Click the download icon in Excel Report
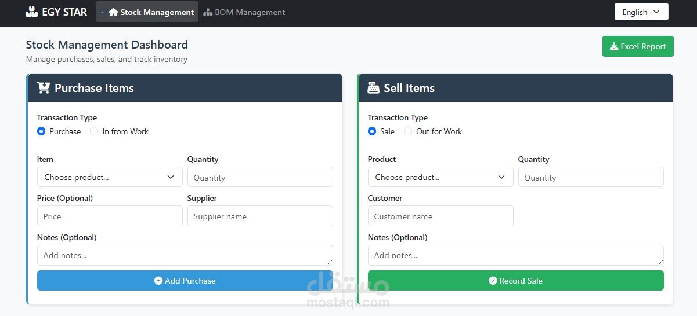This screenshot has height=316, width=697. click(x=614, y=46)
